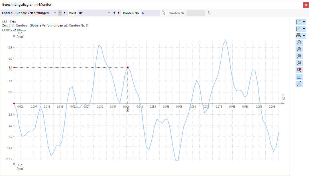Click the printer icon
Viewport: 309px width, 178px height.
click(x=298, y=36)
